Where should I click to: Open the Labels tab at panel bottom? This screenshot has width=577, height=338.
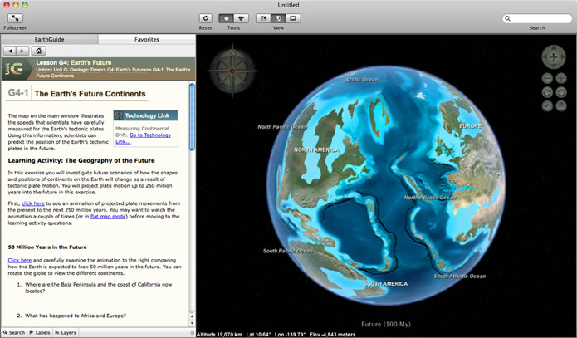[40, 332]
